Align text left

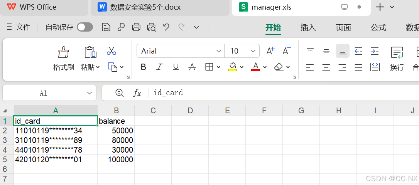pyautogui.click(x=310, y=67)
